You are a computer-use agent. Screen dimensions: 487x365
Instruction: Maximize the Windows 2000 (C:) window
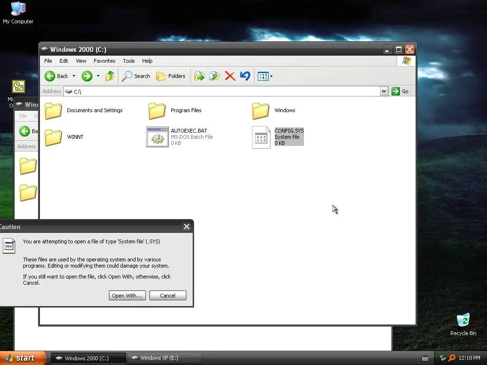pyautogui.click(x=399, y=49)
